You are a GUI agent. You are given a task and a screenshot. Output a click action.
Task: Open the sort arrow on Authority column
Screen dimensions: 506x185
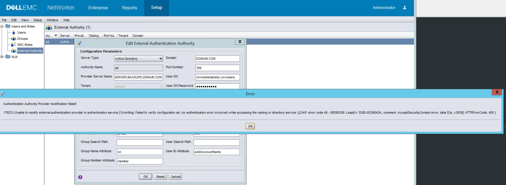[x=56, y=36]
